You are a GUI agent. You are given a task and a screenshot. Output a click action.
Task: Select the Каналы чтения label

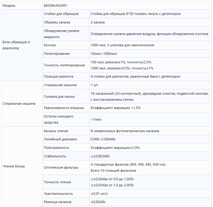click(56, 131)
